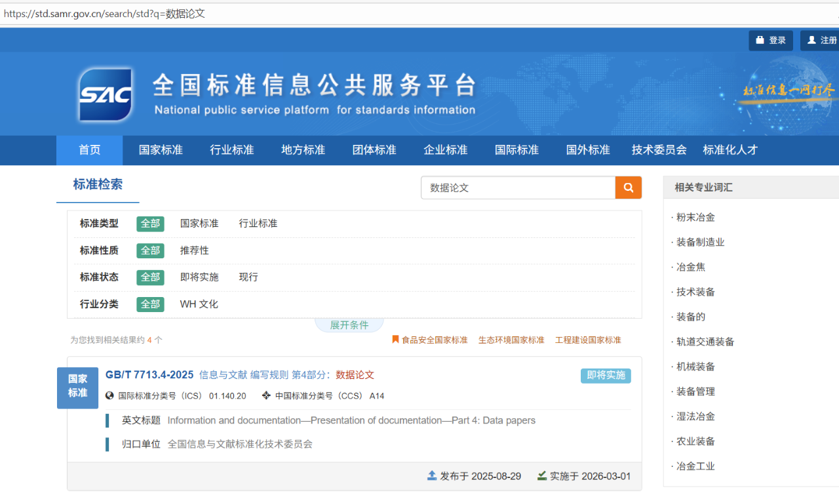Click the blue 国家标准 badge on result

click(77, 387)
